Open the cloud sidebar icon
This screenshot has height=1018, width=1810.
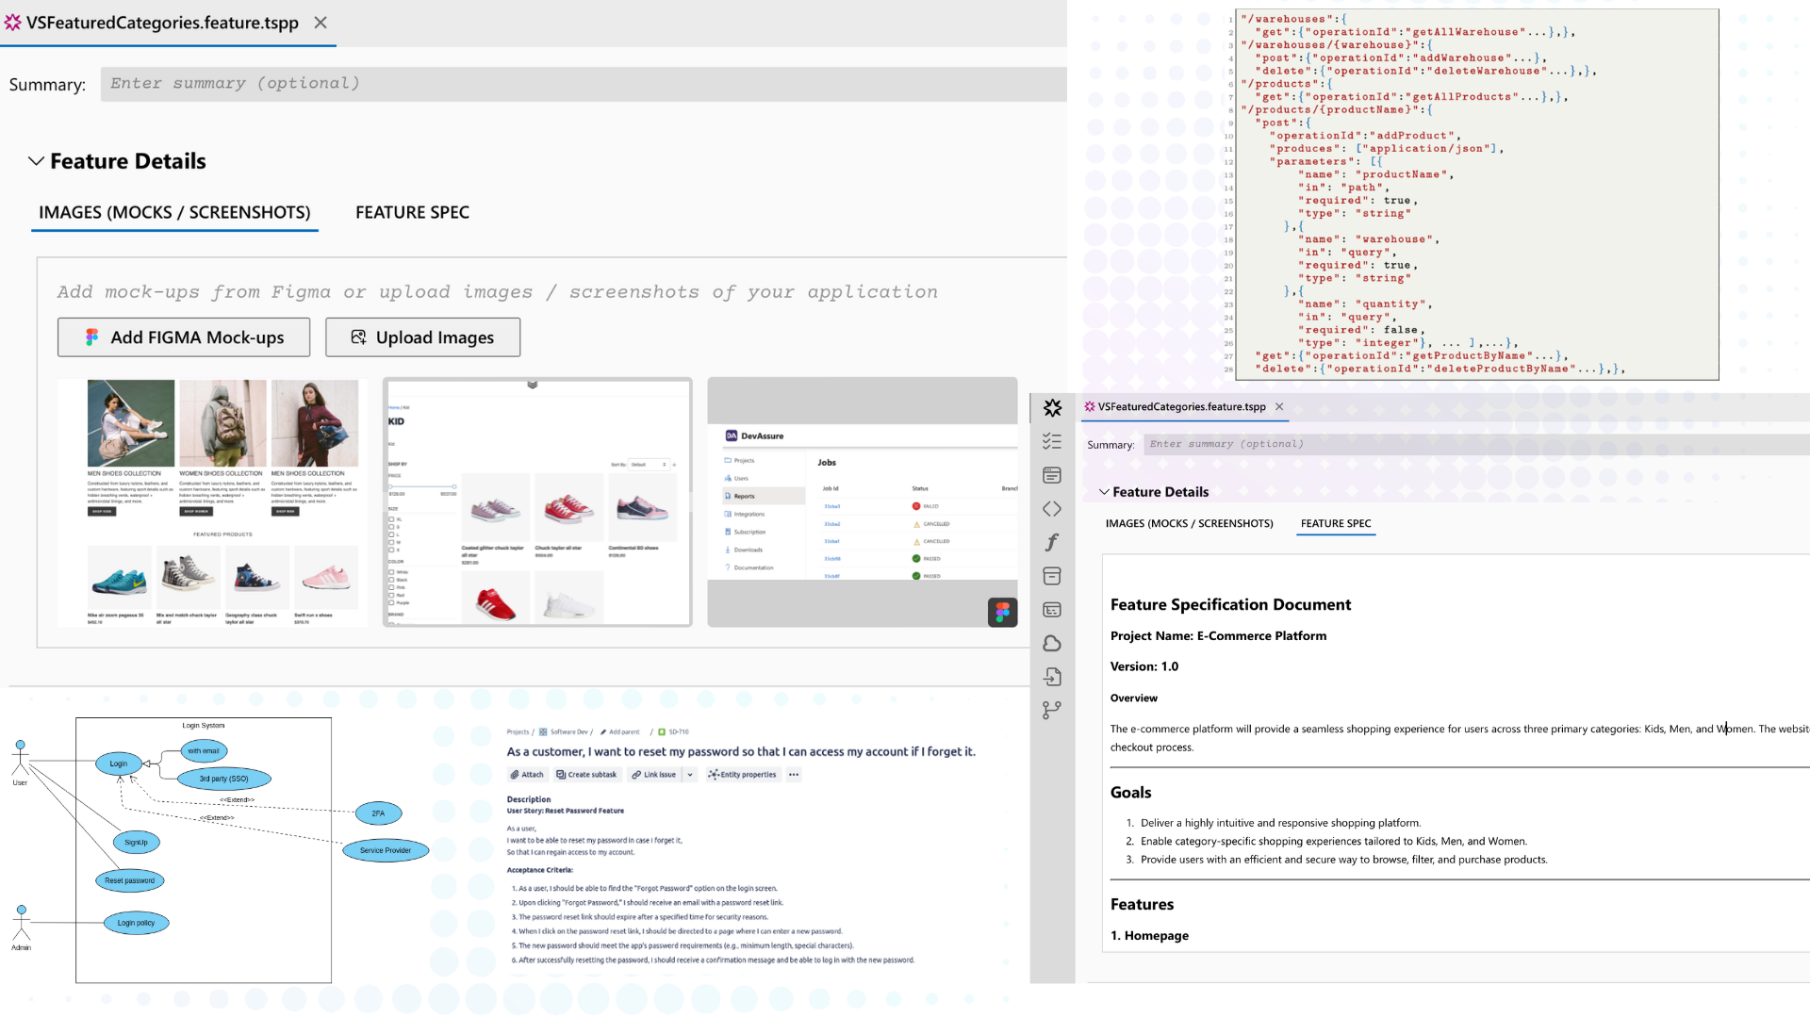click(1052, 643)
